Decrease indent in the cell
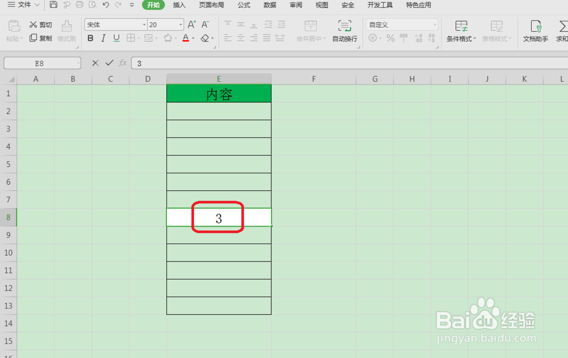Screen dimensions: 568x358 (x=268, y=24)
